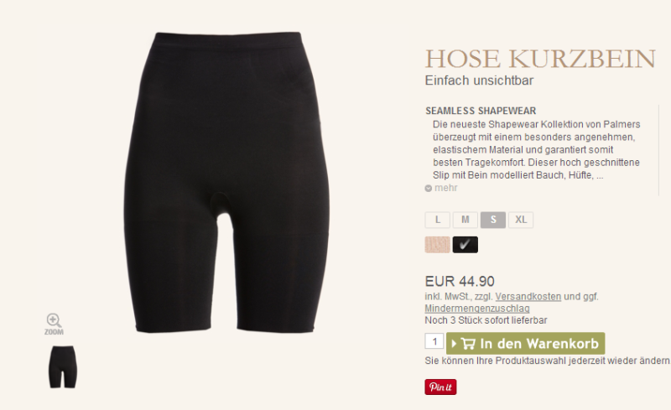The image size is (671, 410).
Task: Choose the beige color swatch
Action: tap(437, 245)
